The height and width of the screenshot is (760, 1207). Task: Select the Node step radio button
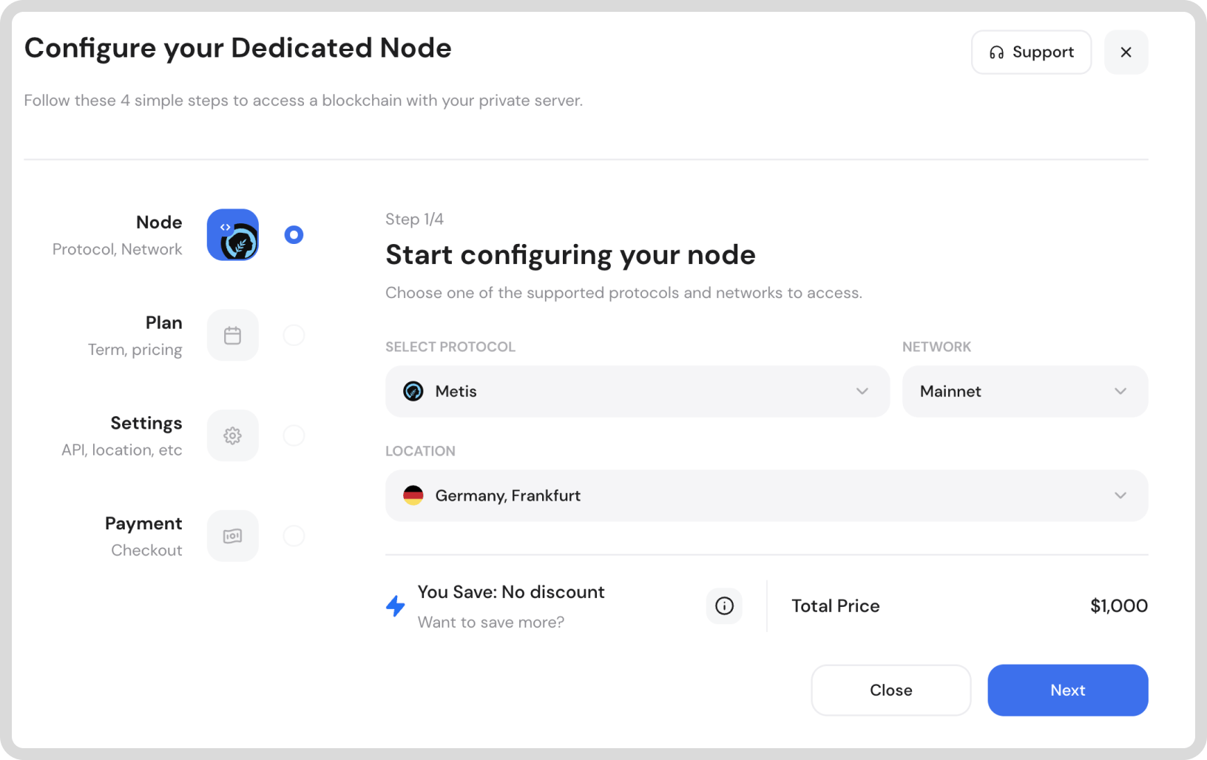[x=294, y=234]
